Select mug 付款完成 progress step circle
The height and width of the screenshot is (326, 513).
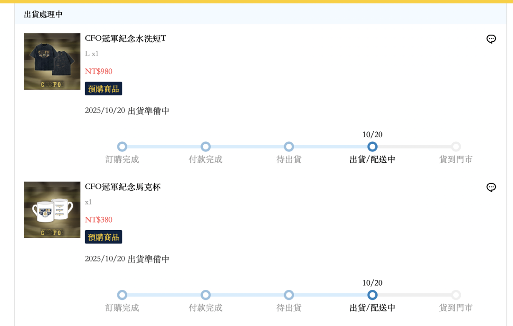point(206,295)
